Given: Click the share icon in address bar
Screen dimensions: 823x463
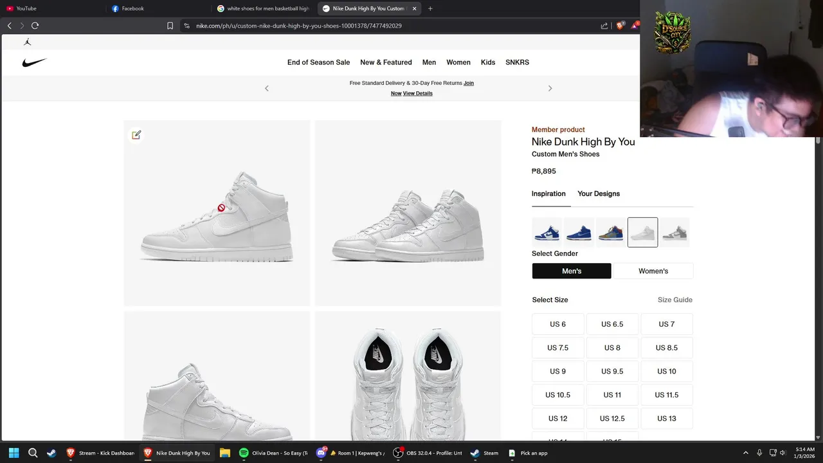Looking at the screenshot, I should tap(604, 26).
